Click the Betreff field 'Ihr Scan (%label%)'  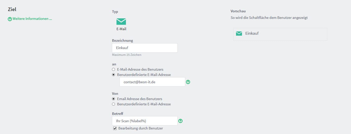coord(145,121)
